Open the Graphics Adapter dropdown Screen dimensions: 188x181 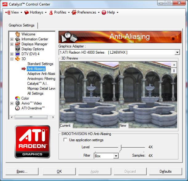click(177, 52)
